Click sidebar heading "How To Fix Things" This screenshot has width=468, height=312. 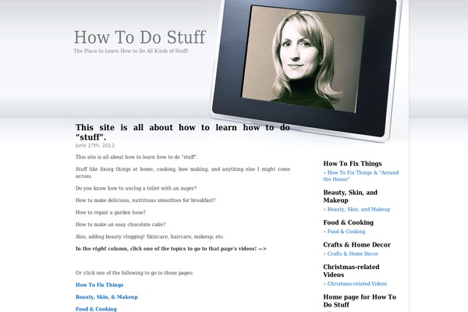click(353, 164)
